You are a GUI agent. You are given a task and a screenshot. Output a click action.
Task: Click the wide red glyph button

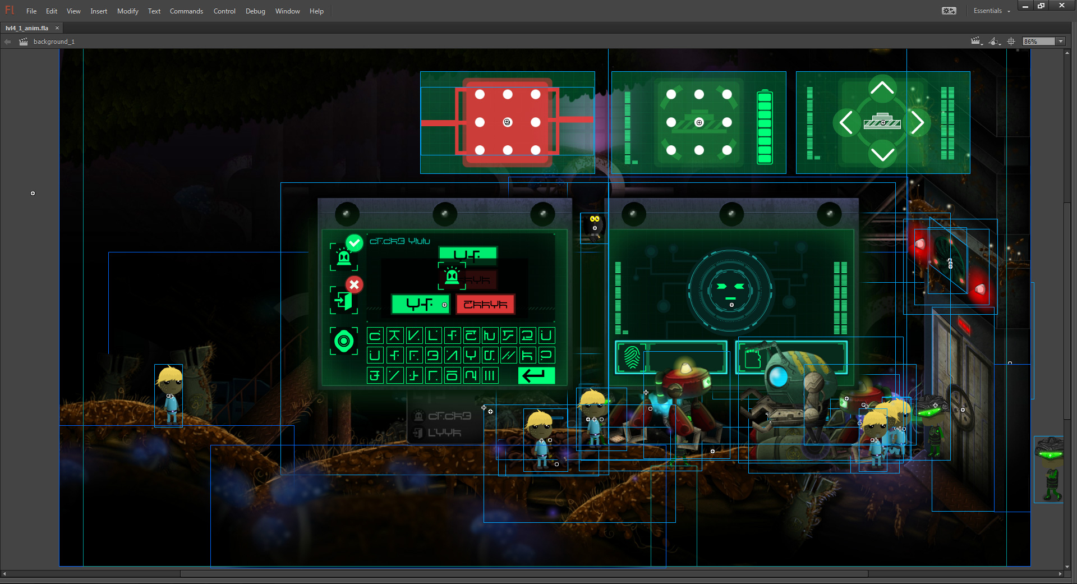point(486,305)
